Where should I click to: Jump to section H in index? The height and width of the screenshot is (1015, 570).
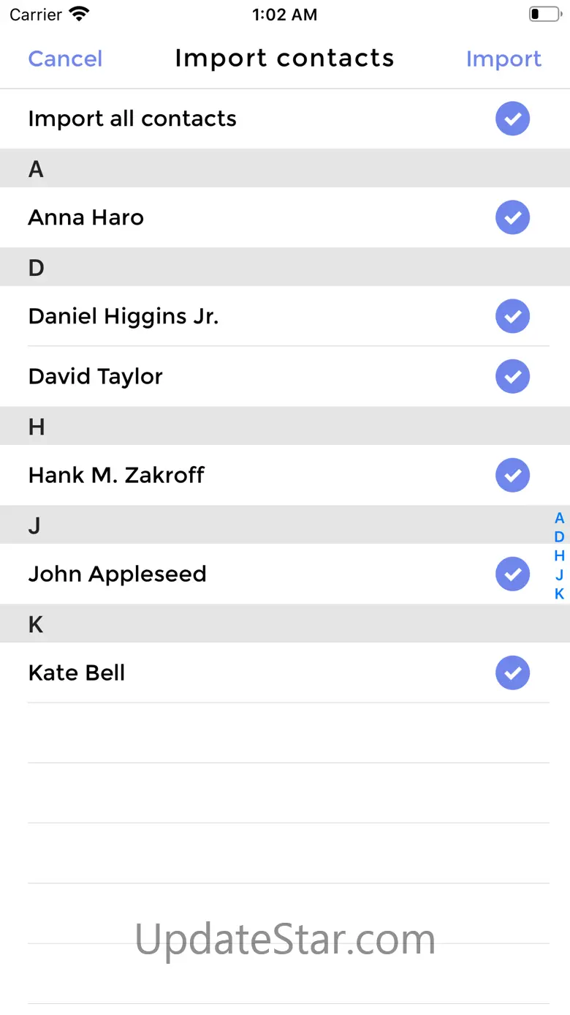click(x=559, y=555)
